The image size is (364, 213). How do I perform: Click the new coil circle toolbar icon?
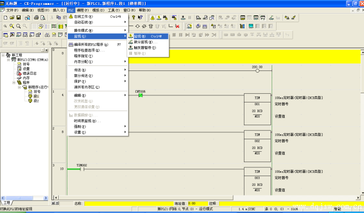137,27
